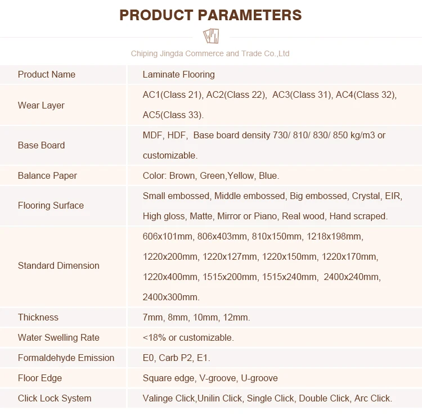Click the Square edge, V-groove, U-groove value

tap(210, 378)
